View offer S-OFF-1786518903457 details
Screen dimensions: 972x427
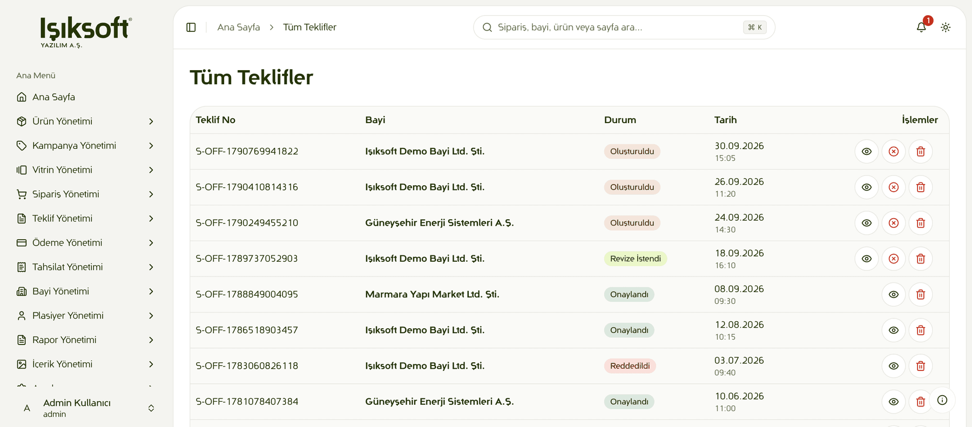(x=894, y=330)
